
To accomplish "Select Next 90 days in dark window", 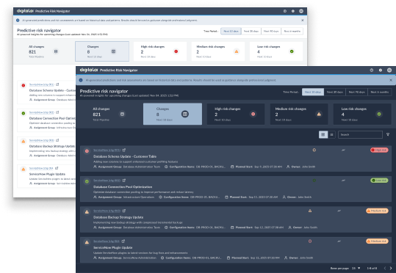I will tap(356, 92).
